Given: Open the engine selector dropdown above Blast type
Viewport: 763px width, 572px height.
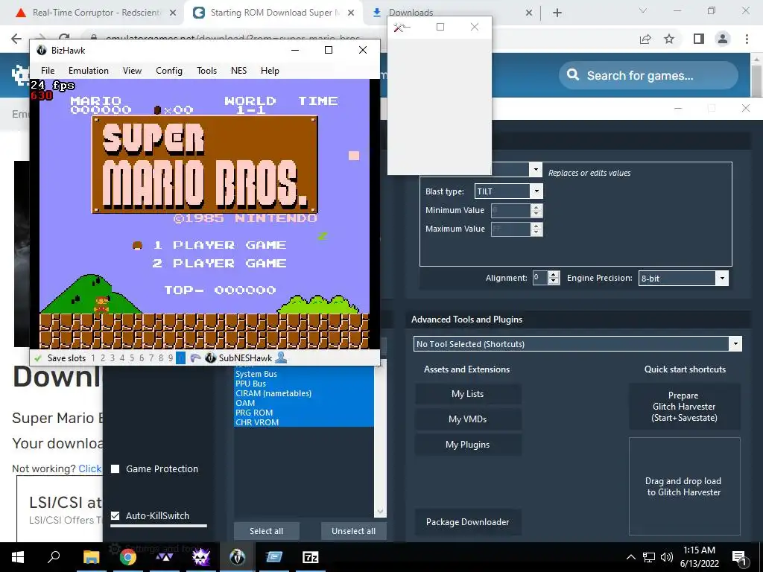Looking at the screenshot, I should point(535,169).
